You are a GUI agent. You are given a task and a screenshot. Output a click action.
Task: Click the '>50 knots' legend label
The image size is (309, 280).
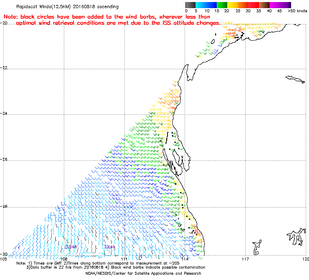[297, 11]
